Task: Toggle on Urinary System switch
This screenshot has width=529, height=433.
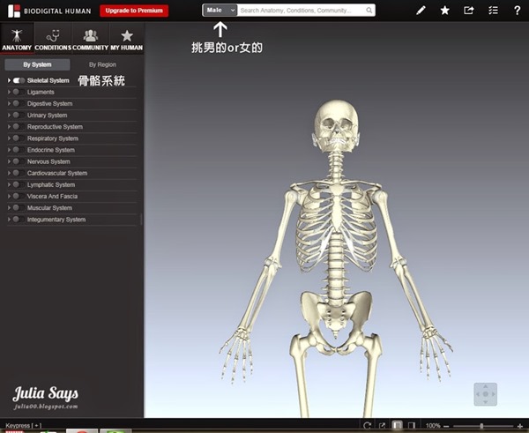Action: [x=19, y=115]
